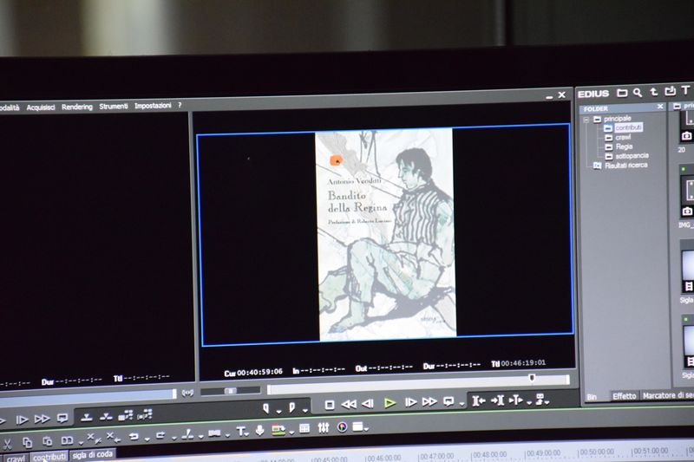
Task: Click the add subclip to bin icon
Action: [145, 414]
